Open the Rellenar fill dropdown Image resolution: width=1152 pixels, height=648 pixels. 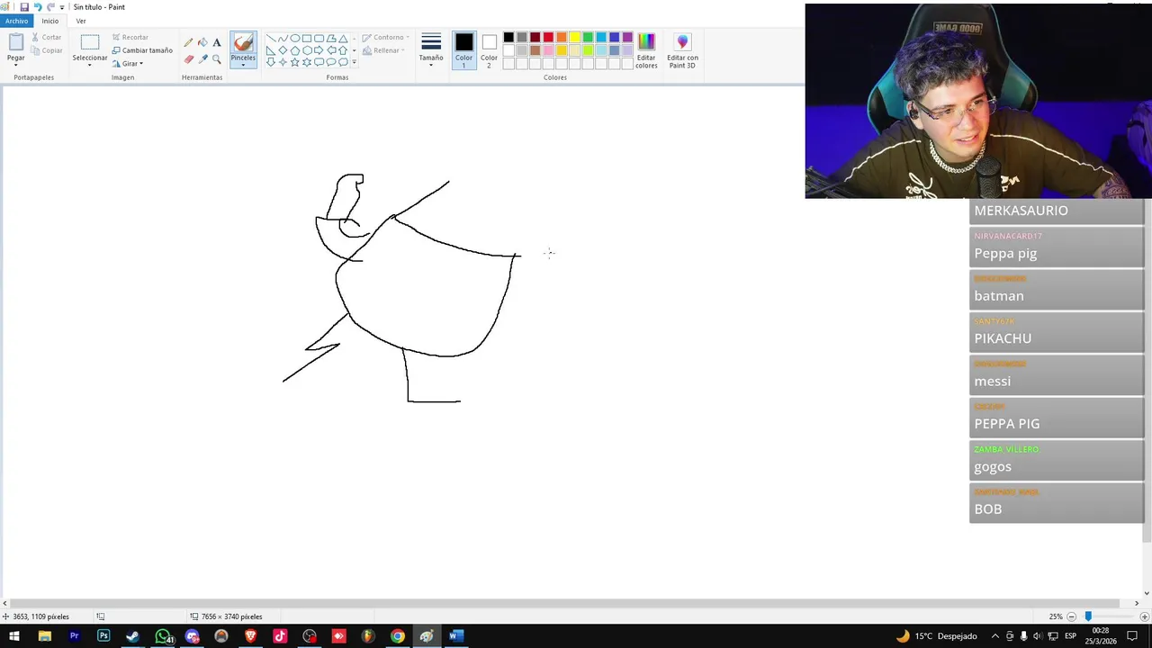383,50
